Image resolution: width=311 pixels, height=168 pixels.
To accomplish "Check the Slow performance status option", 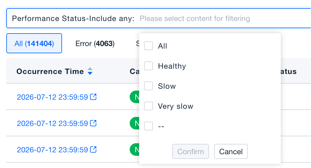I will click(x=149, y=86).
